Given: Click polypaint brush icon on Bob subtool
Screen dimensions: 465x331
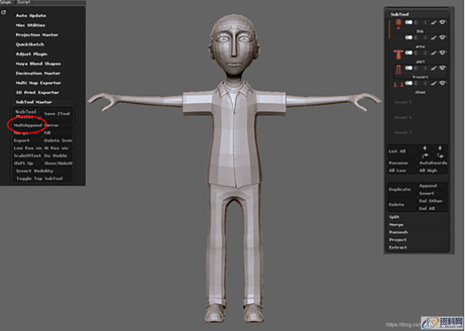Looking at the screenshot, I should pos(434,22).
